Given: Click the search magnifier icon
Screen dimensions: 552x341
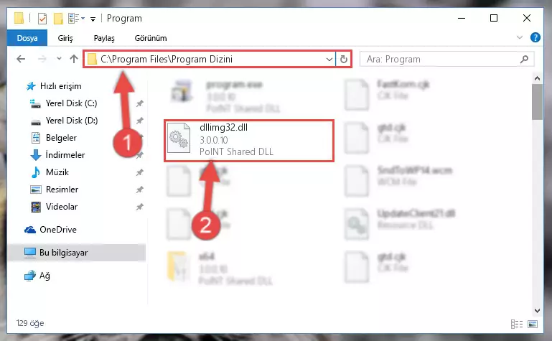Looking at the screenshot, I should coord(524,59).
